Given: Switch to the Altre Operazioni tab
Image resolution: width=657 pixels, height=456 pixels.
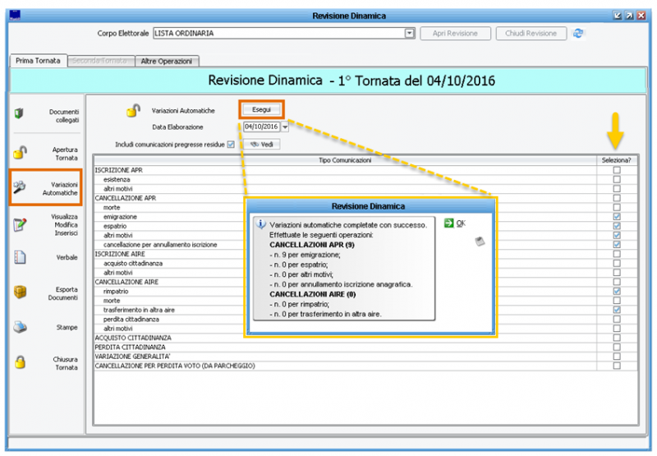Looking at the screenshot, I should tap(167, 61).
